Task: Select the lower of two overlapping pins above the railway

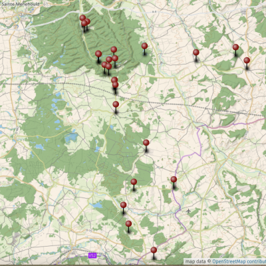Action: coord(115,85)
